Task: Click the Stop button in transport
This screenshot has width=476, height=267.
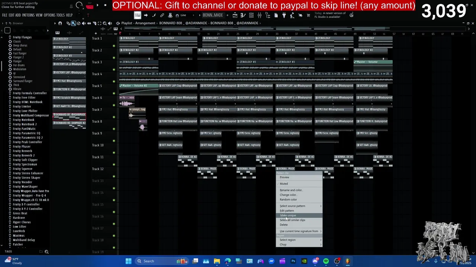Action: [x=105, y=5]
